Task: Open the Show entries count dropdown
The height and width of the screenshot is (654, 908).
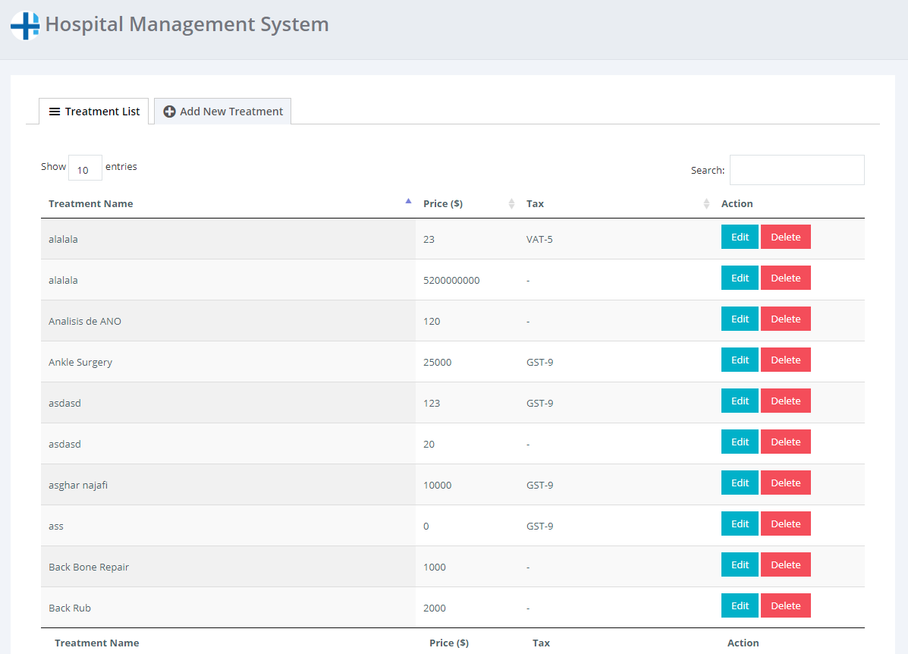Action: coord(85,168)
